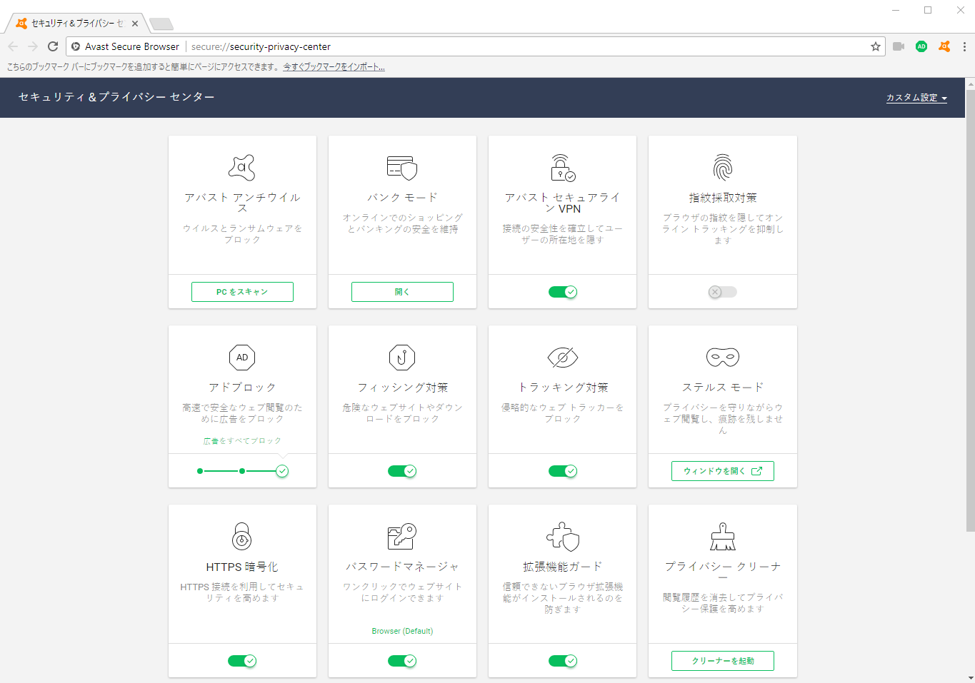The image size is (975, 683).
Task: Click the ステルス モード card title
Action: click(x=723, y=388)
